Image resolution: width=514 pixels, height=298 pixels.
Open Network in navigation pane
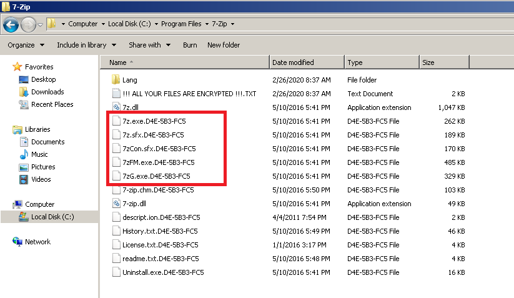pyautogui.click(x=37, y=242)
